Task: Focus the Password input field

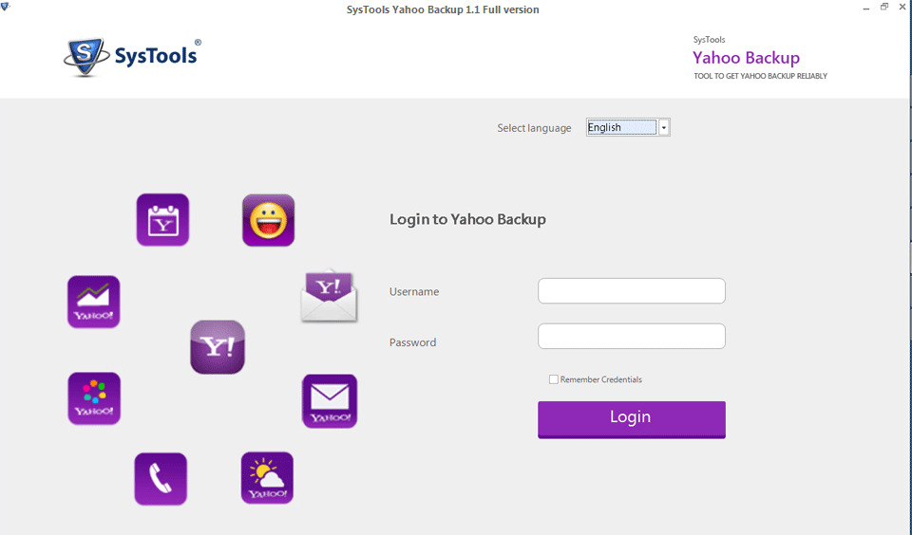Action: coord(632,337)
